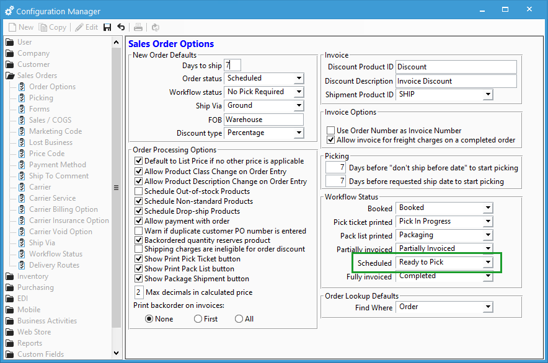Viewport: 548px width, 363px height.
Task: Open the Customer folder in tree
Action: pos(28,64)
